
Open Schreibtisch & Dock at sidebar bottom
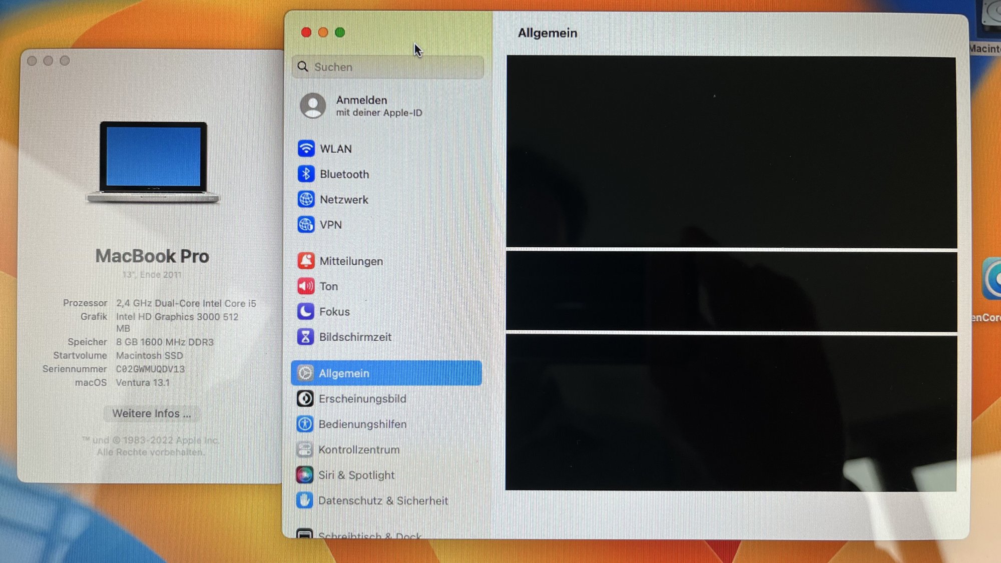click(369, 535)
